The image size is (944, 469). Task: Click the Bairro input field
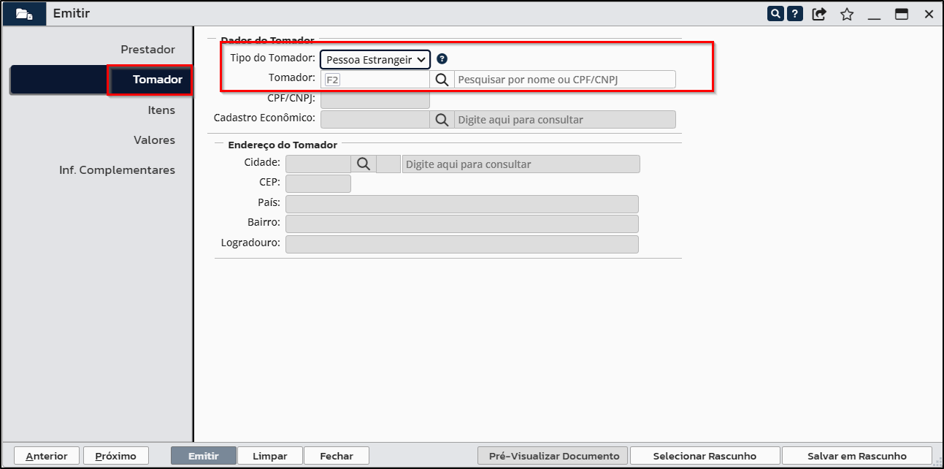[462, 224]
